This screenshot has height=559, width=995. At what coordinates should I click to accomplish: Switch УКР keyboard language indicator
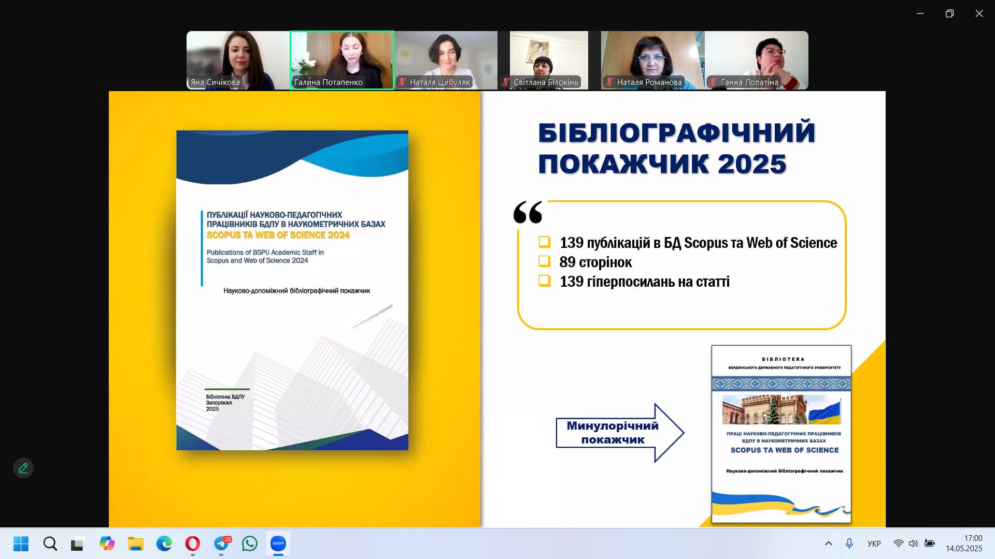pyautogui.click(x=874, y=543)
